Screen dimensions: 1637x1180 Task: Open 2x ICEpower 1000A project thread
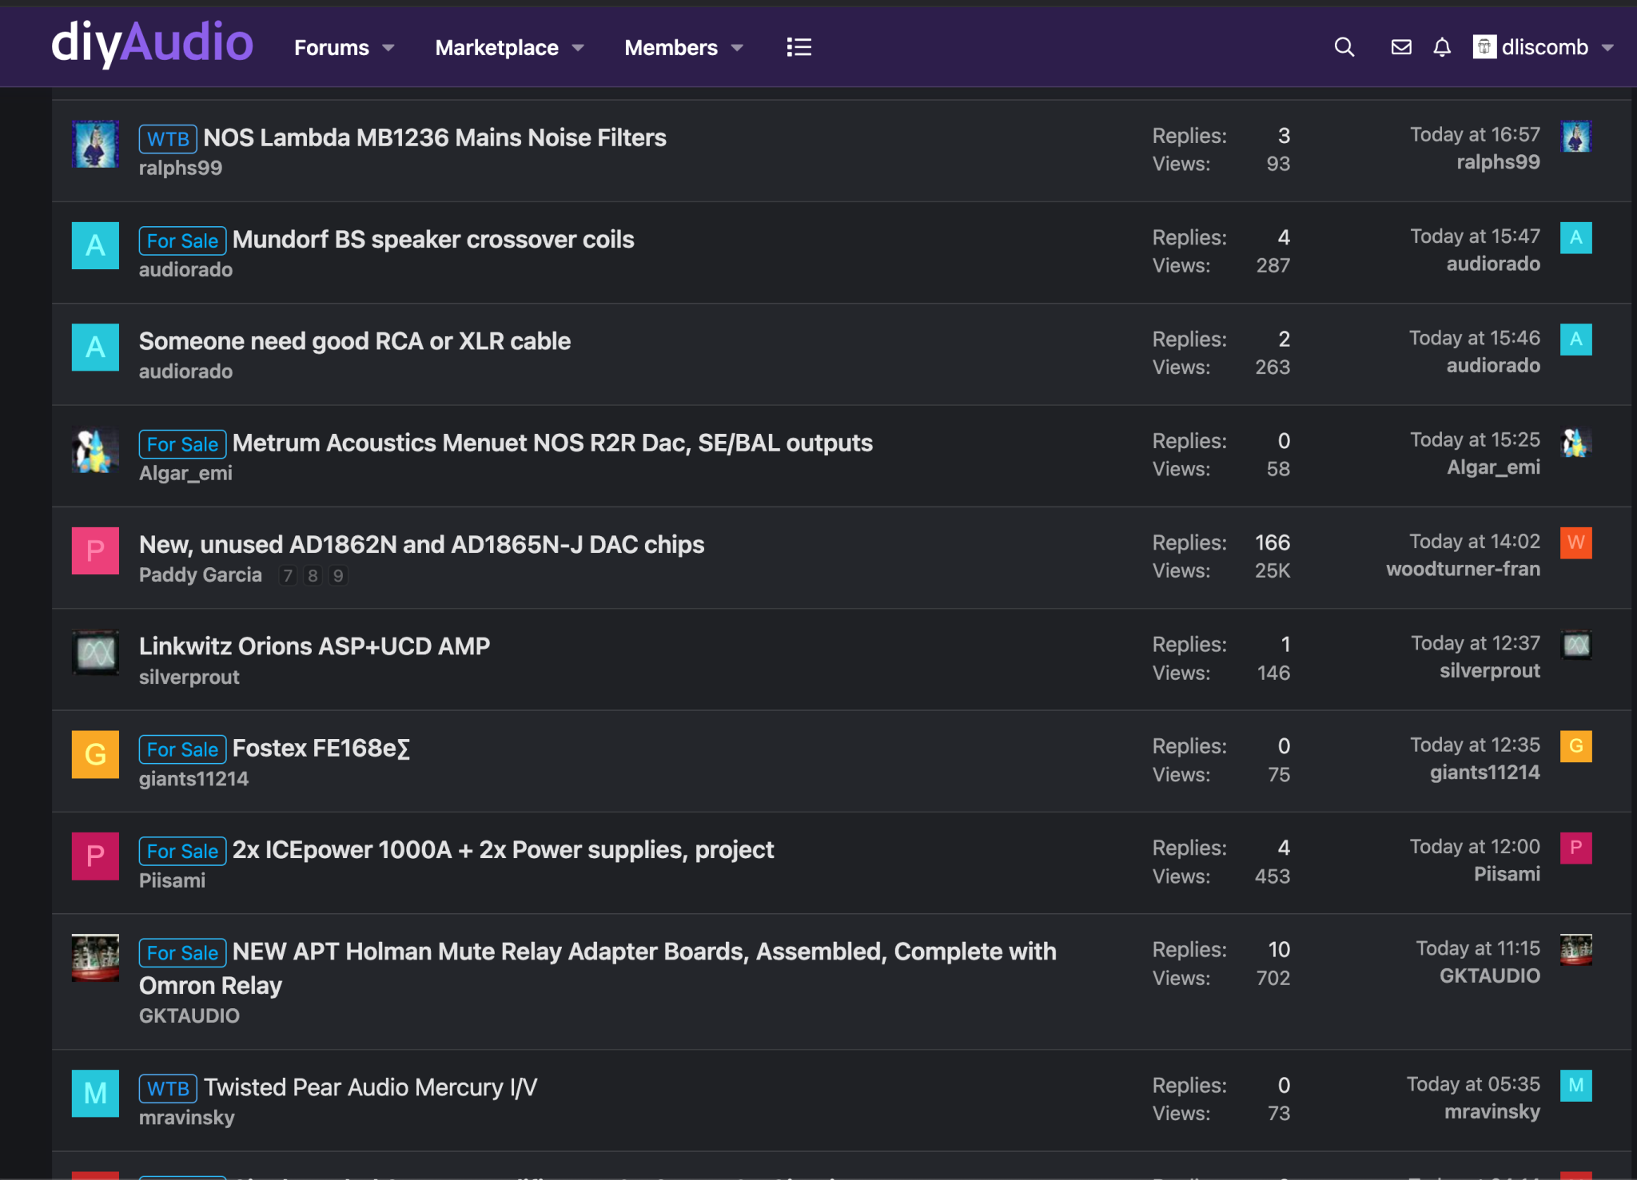(x=503, y=849)
